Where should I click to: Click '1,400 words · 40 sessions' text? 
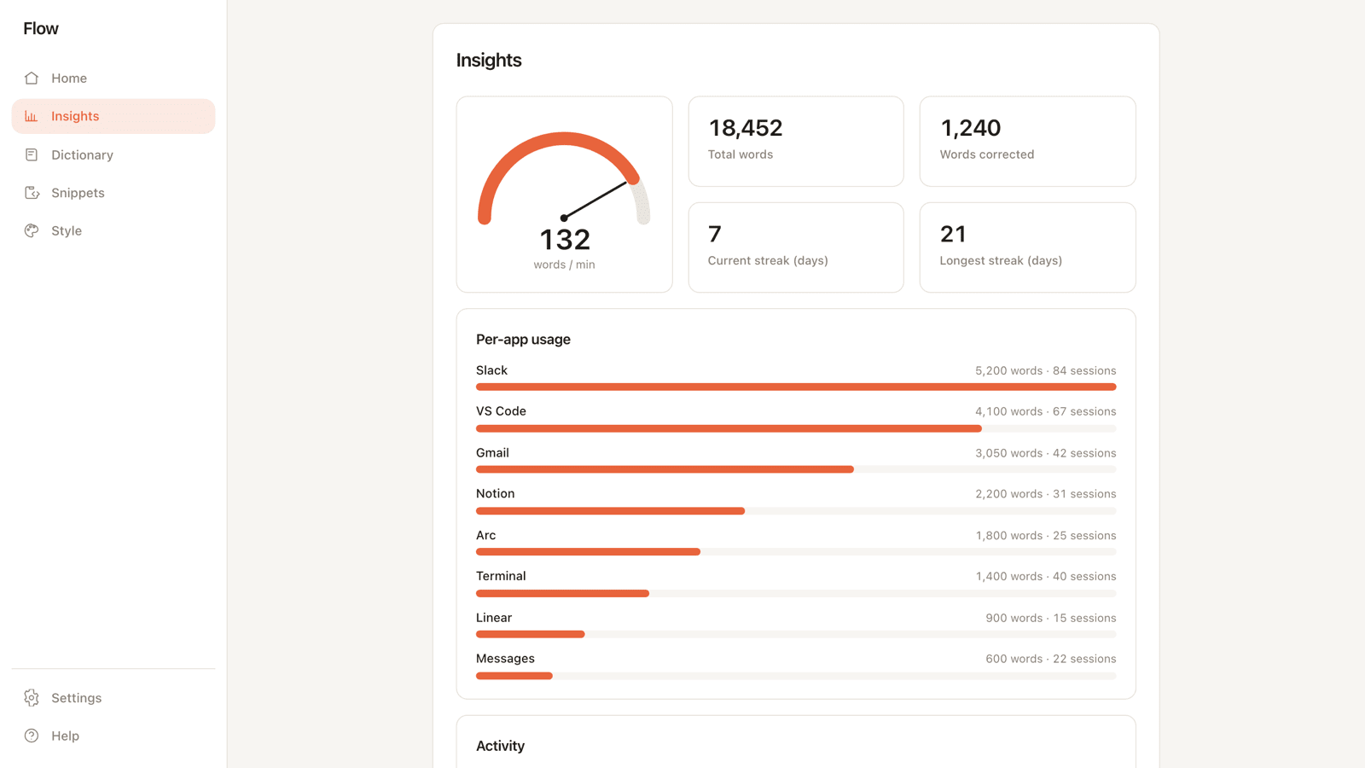pyautogui.click(x=1046, y=576)
